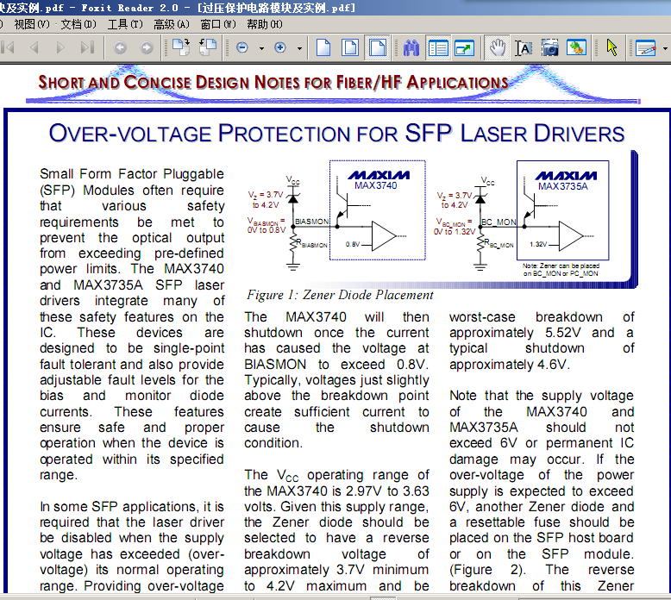This screenshot has height=600, width=671.
Task: Click the Foxit Reader window title bar
Action: coord(335,8)
